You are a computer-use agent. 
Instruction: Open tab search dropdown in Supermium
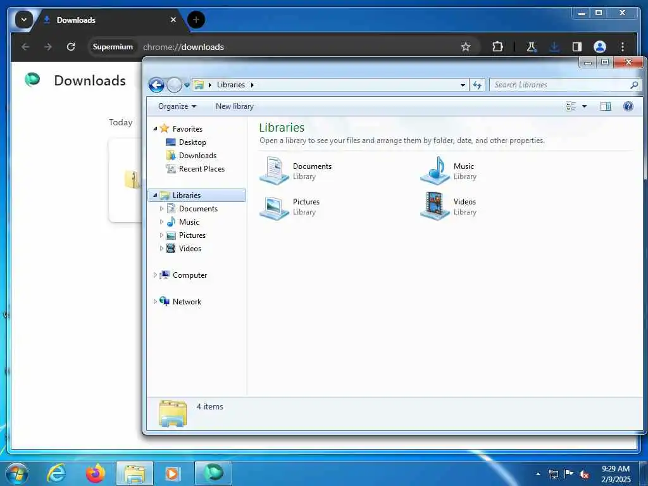point(23,20)
